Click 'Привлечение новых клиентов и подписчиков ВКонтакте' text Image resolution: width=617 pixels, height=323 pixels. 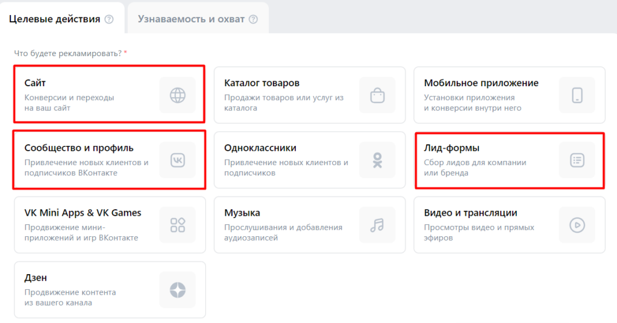click(x=86, y=168)
